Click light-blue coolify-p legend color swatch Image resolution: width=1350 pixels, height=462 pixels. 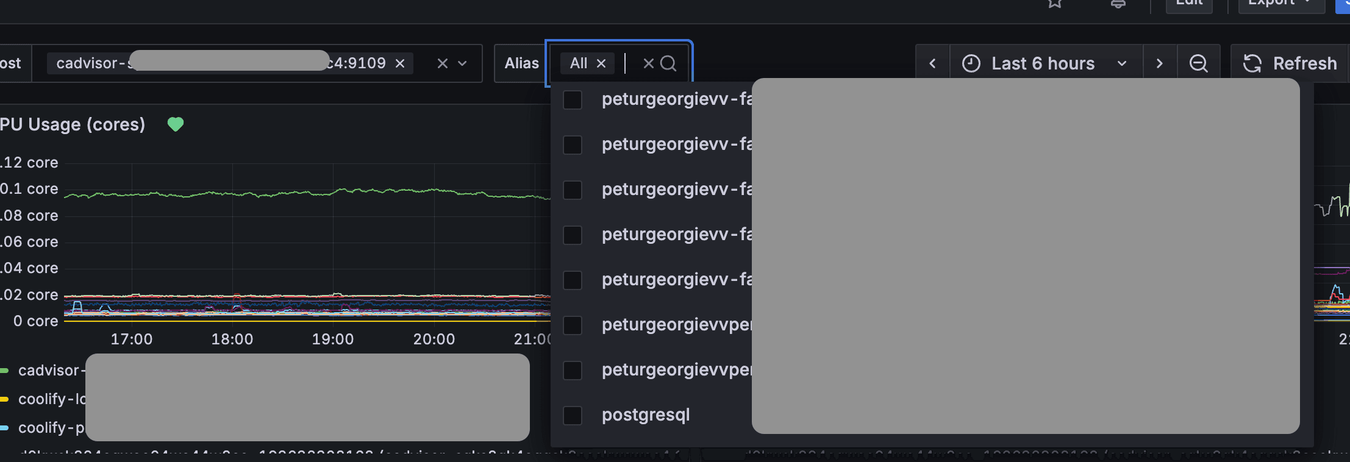tap(4, 428)
